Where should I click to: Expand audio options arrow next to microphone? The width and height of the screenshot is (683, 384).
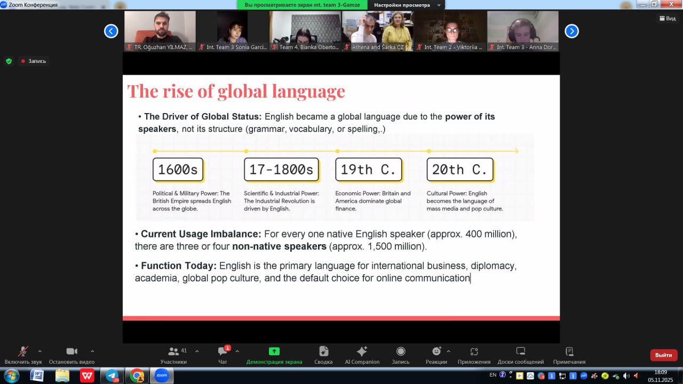click(40, 351)
